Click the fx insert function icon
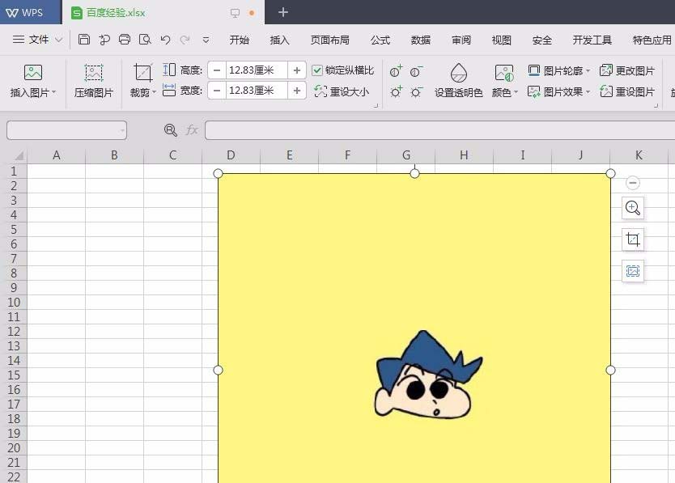The height and width of the screenshot is (483, 675). coord(192,130)
